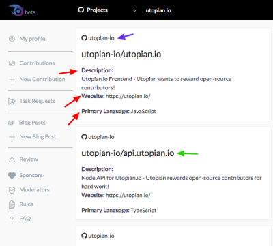Click the utopian io search field
The width and height of the screenshot is (273, 246).
coord(158,10)
